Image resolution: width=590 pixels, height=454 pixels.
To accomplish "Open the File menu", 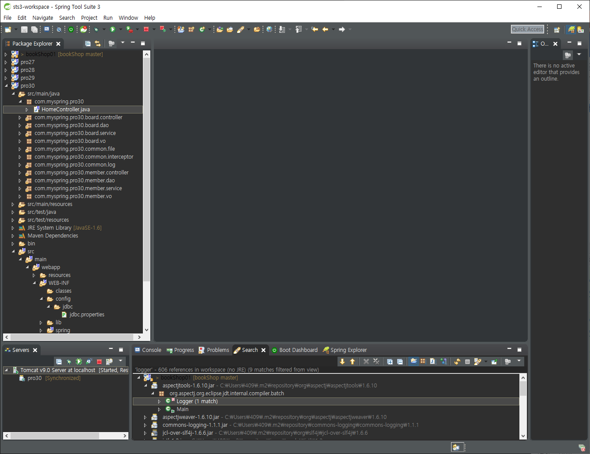I will [7, 18].
